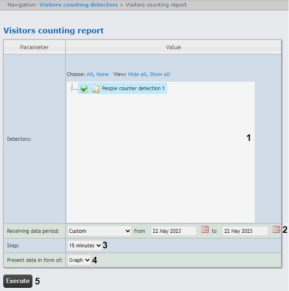Open the Step 15 minutes dropdown
The image size is (289, 291).
click(x=85, y=245)
